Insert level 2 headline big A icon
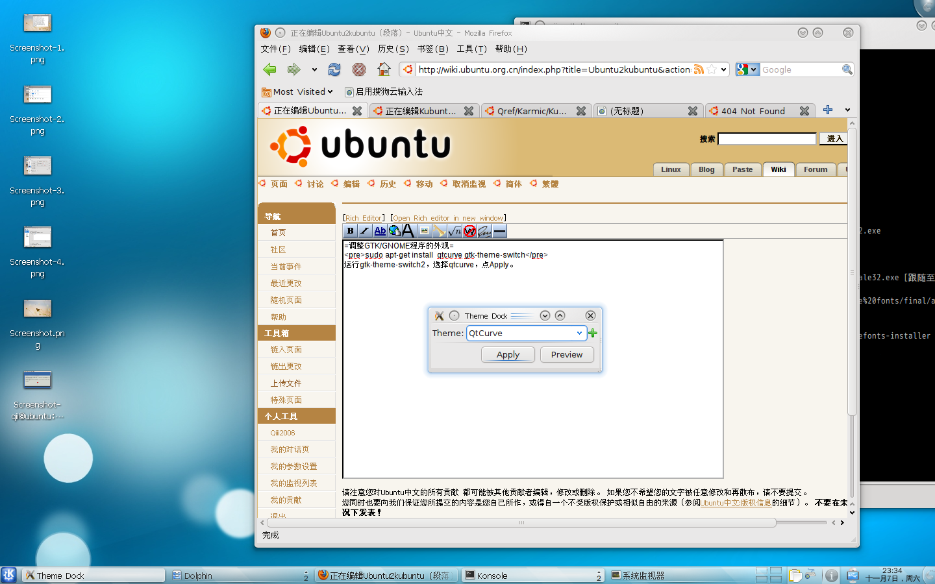This screenshot has height=584, width=935. tap(408, 231)
